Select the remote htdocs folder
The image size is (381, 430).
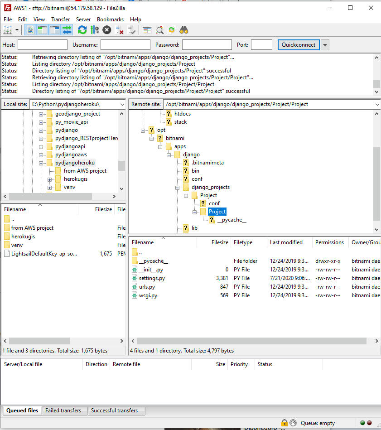pyautogui.click(x=183, y=114)
